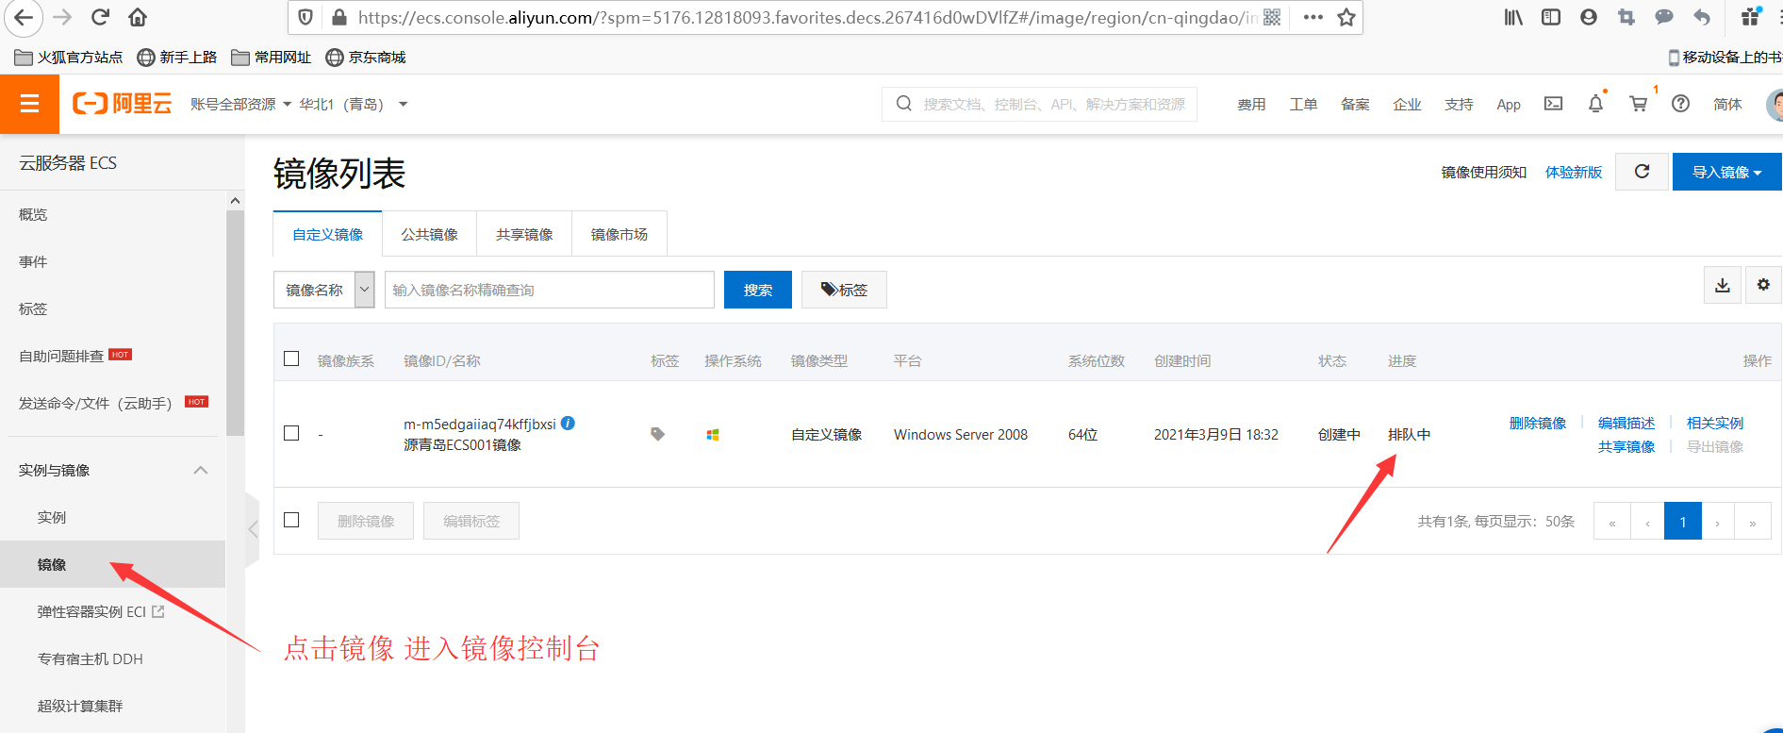Open 镜像使用须知 link
This screenshot has width=1783, height=733.
pos(1484,172)
